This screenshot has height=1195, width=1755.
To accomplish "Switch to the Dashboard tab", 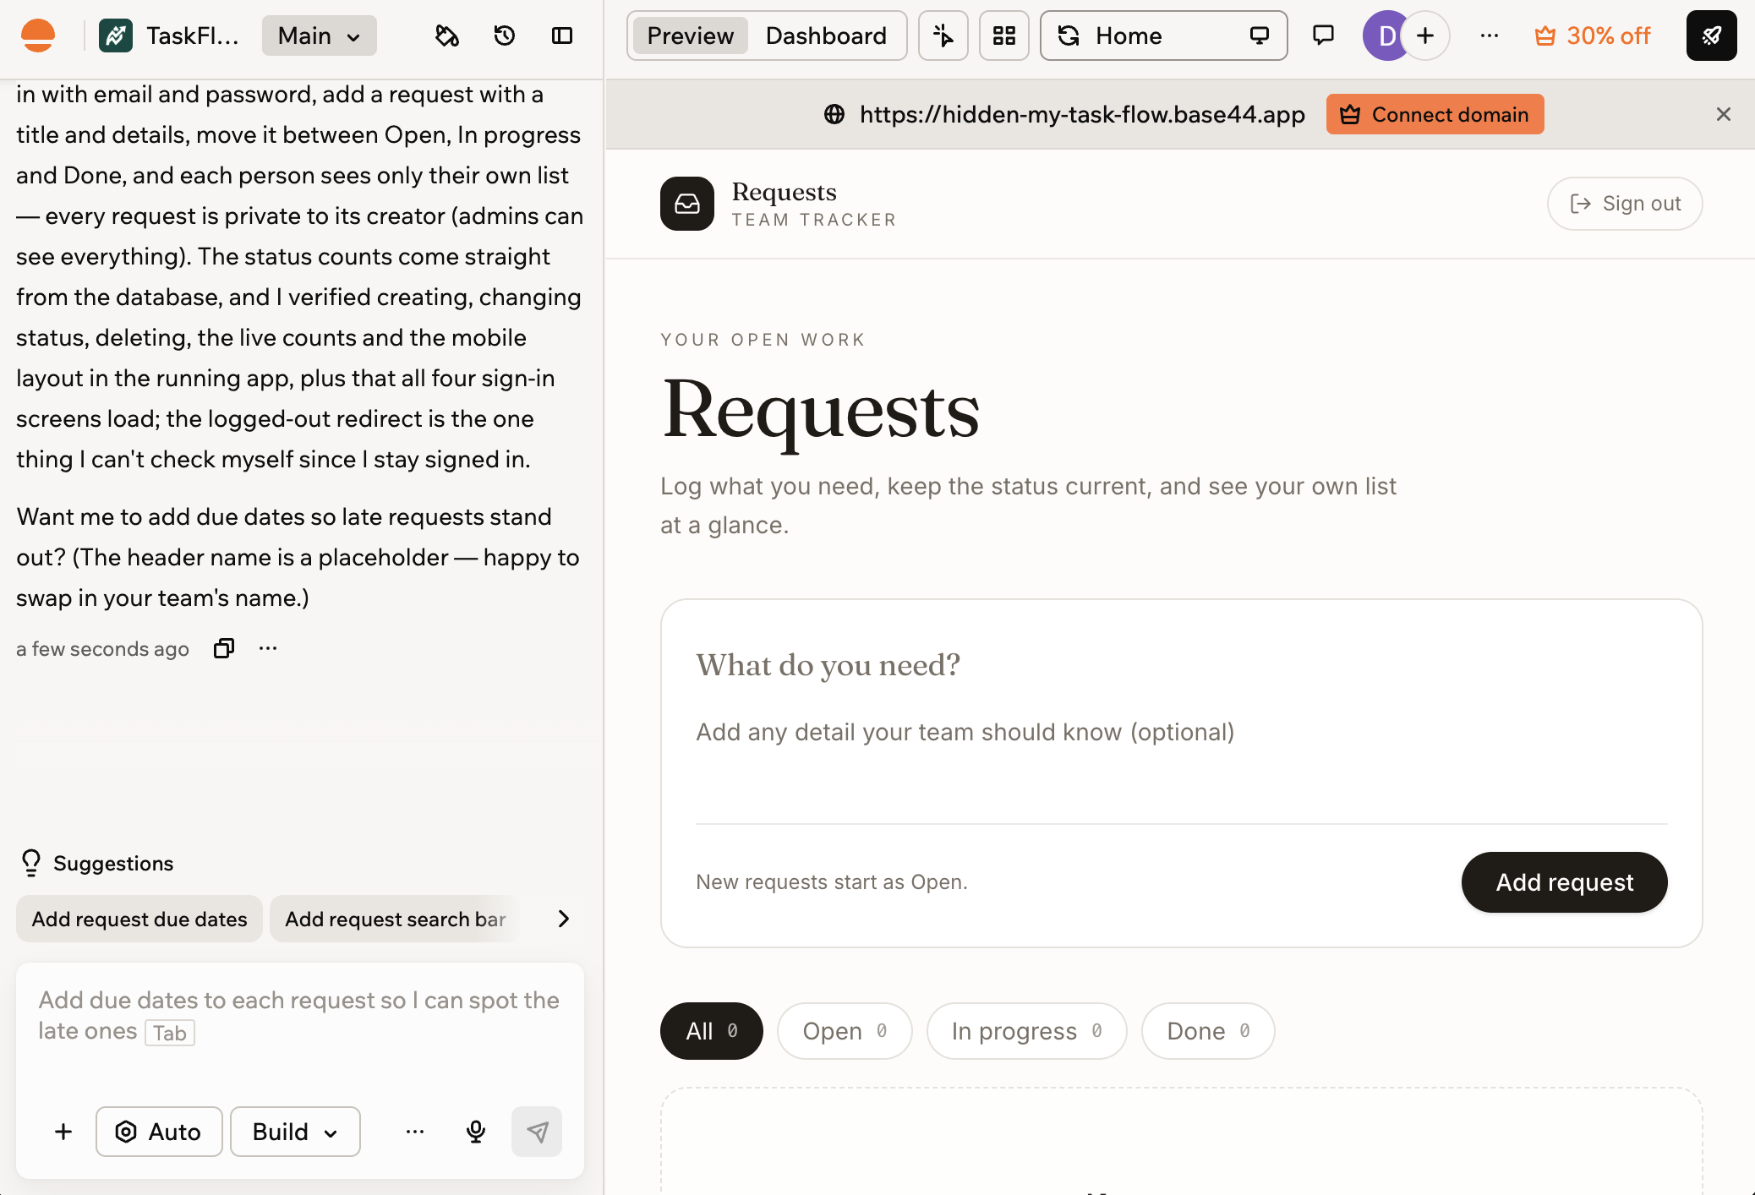I will click(826, 35).
